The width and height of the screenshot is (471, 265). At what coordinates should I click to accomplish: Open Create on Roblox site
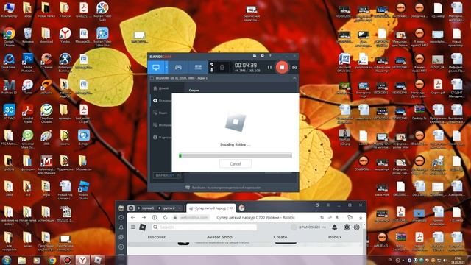click(x=280, y=237)
